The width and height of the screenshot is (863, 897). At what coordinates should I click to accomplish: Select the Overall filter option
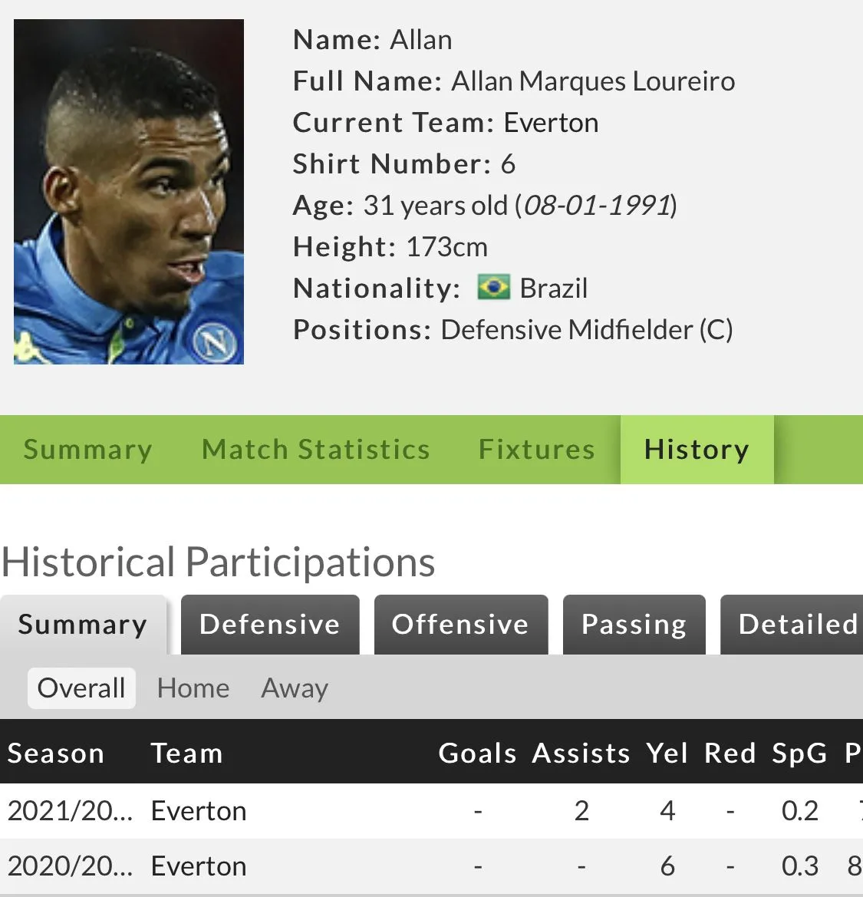click(x=81, y=688)
